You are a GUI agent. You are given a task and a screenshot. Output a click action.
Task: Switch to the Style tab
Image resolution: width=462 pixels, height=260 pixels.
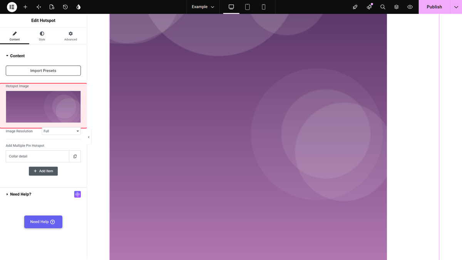pyautogui.click(x=42, y=36)
